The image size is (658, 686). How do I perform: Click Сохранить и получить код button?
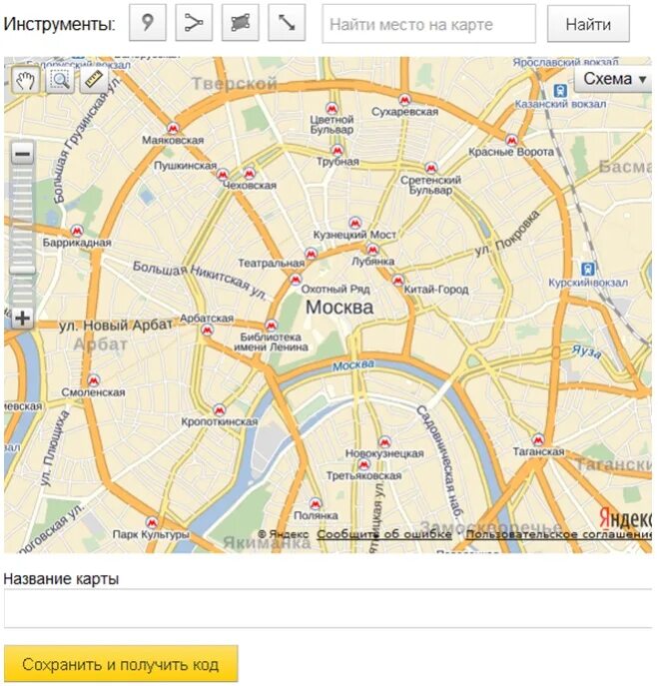tap(121, 664)
